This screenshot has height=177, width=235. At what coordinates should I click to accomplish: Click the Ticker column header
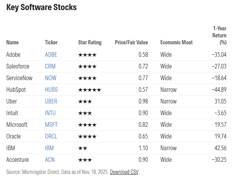point(51,42)
